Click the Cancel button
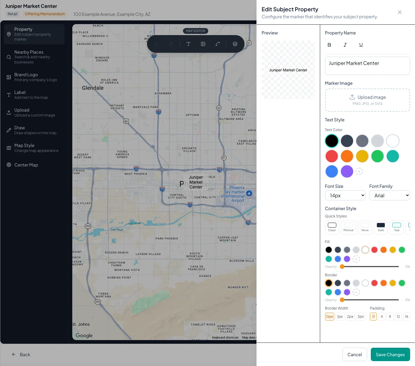This screenshot has height=366, width=415. coord(355,354)
